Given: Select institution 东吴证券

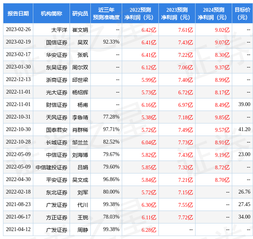Looking at the screenshot, I should 57,67.
